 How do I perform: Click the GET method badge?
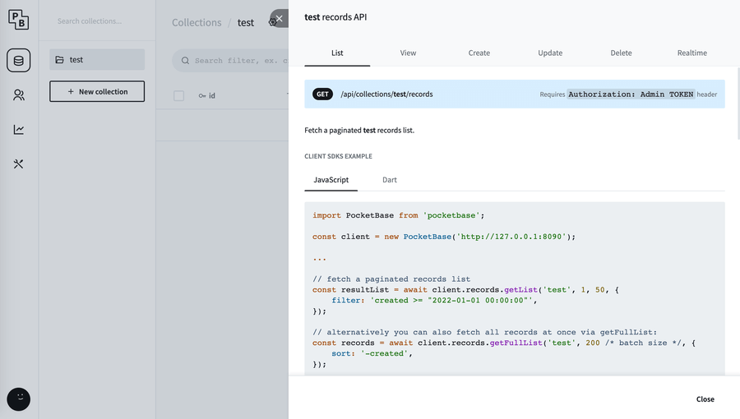pyautogui.click(x=323, y=94)
